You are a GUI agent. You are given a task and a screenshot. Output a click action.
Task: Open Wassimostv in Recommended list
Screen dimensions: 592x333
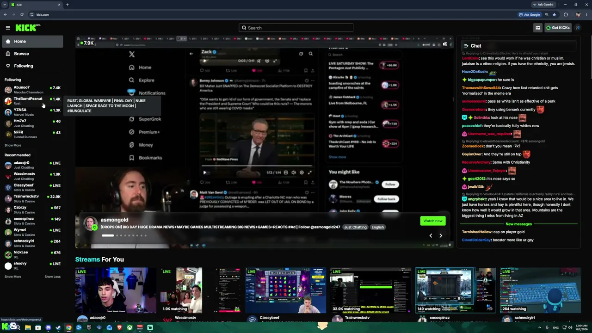point(32,176)
